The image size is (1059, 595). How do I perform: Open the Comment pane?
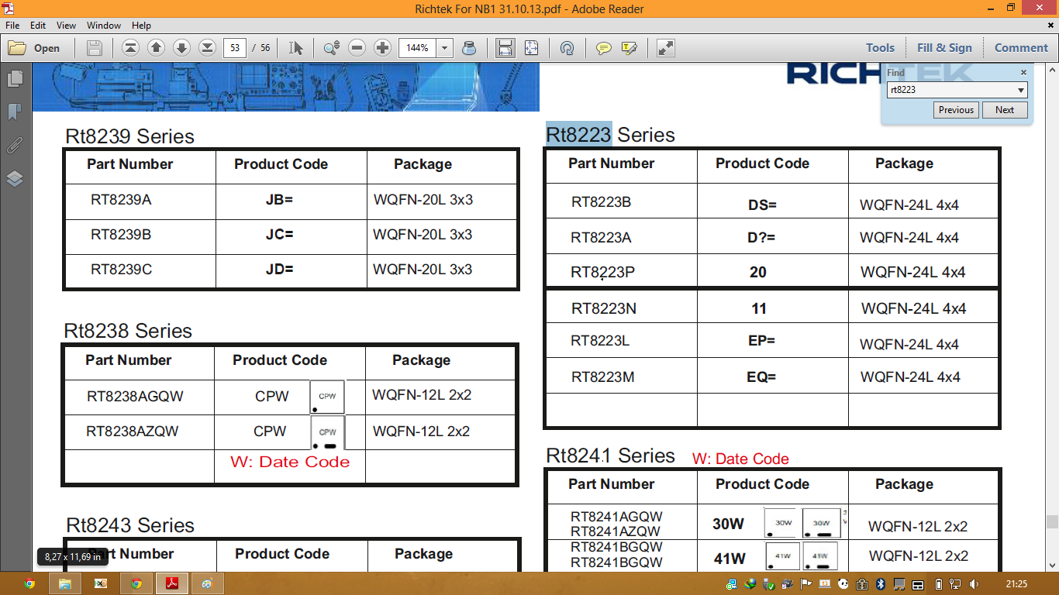1021,48
